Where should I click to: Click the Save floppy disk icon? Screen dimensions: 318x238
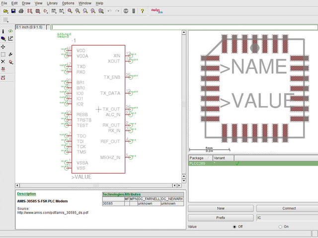[13, 11]
